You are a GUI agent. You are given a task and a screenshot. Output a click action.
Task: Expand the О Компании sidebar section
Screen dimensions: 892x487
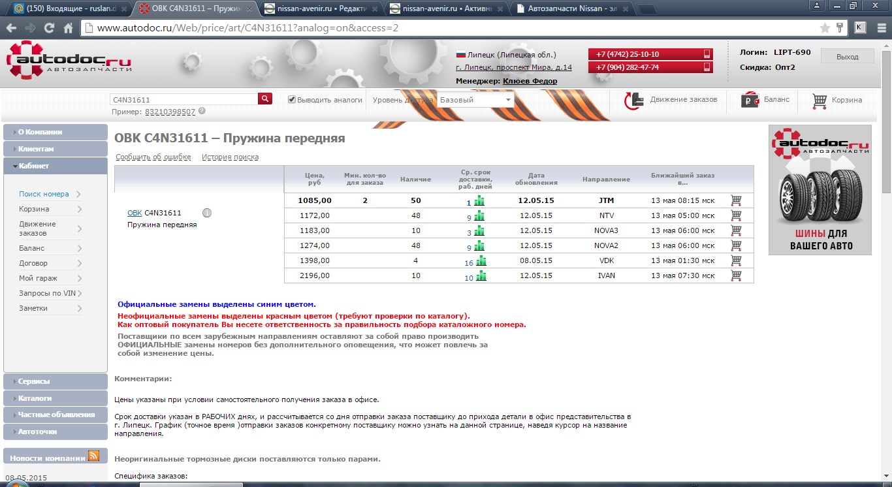tap(56, 132)
